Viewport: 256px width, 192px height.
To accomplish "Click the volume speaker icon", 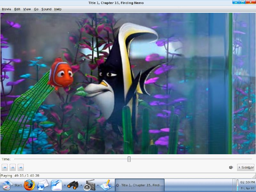I will pyautogui.click(x=231, y=167).
